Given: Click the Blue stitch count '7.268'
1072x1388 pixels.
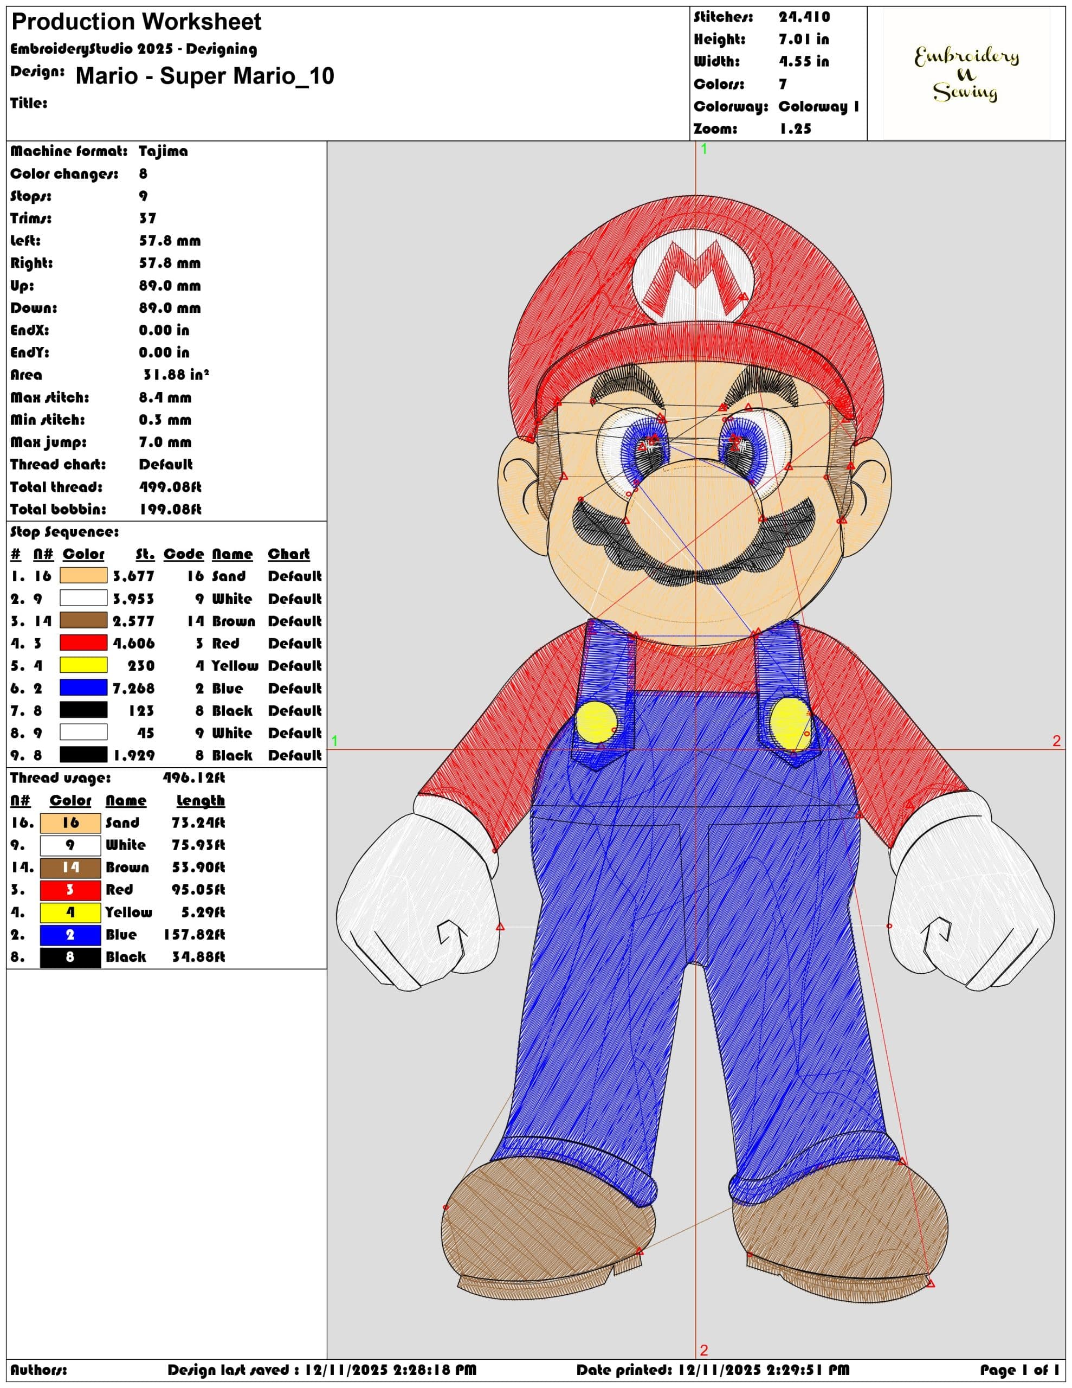Looking at the screenshot, I should (x=133, y=688).
